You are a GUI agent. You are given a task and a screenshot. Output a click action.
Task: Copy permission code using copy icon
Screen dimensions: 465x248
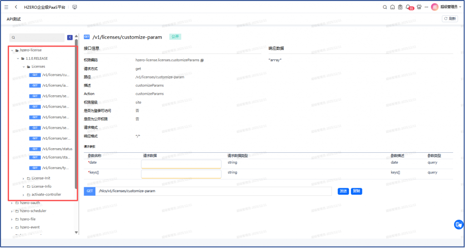click(202, 60)
